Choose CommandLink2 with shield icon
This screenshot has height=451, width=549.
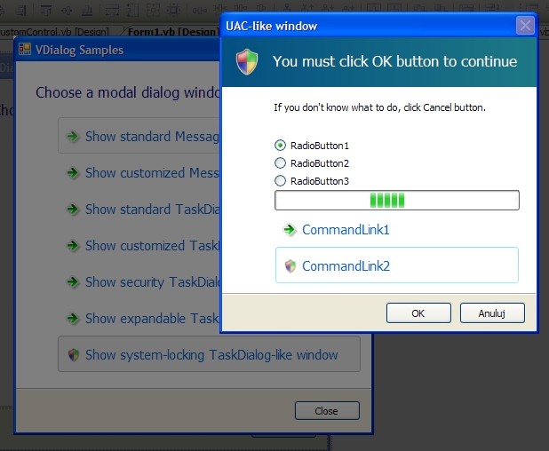click(397, 265)
